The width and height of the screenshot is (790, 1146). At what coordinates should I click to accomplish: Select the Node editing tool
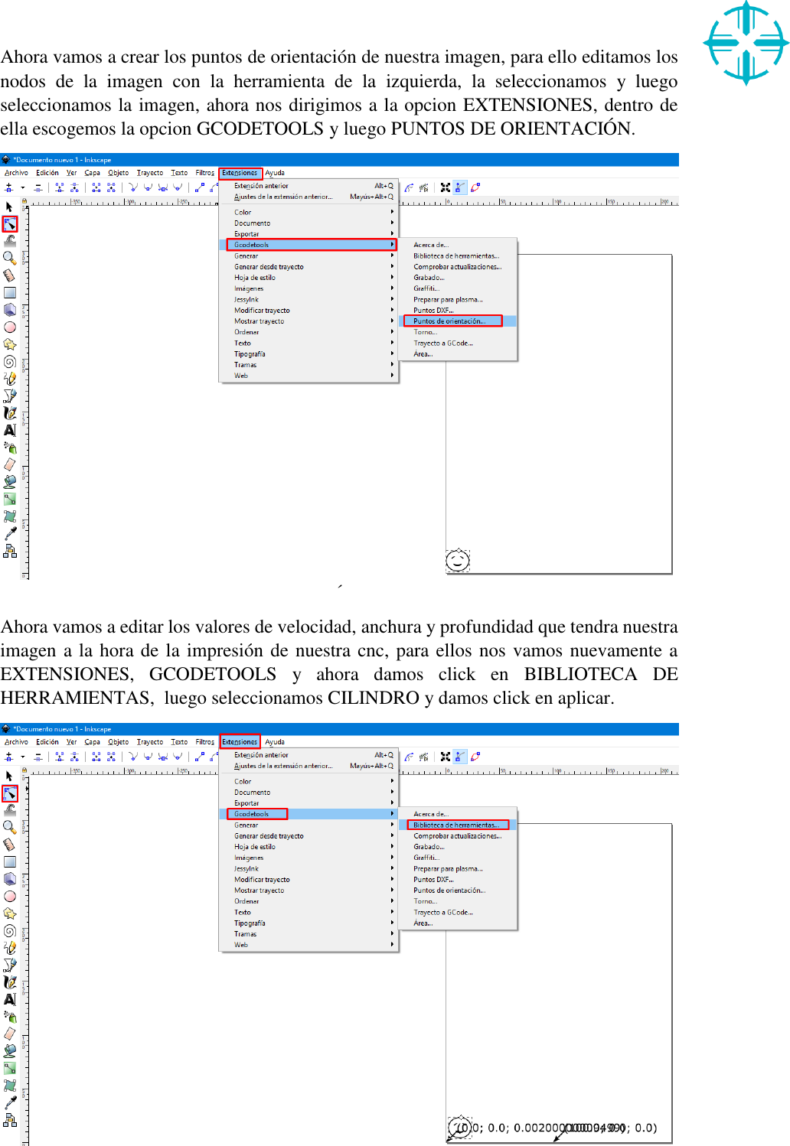[x=10, y=223]
